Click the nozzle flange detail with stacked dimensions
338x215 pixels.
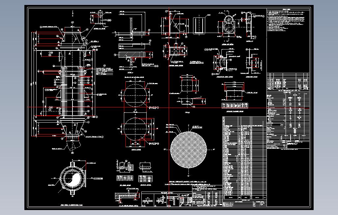coord(234,91)
